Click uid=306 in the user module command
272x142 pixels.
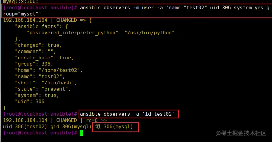(x=220, y=8)
